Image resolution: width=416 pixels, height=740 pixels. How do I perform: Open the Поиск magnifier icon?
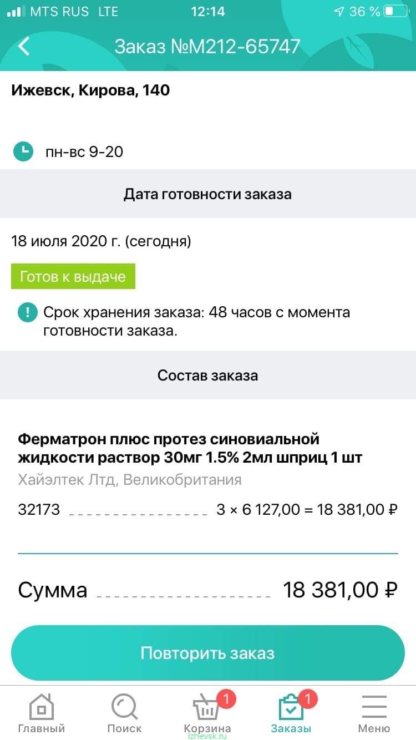(x=124, y=707)
